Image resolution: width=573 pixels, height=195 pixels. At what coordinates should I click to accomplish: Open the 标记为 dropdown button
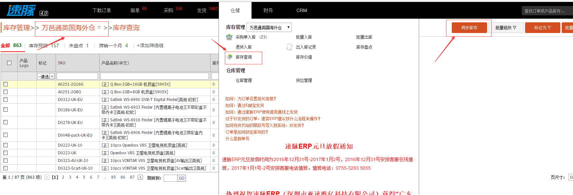(x=542, y=28)
